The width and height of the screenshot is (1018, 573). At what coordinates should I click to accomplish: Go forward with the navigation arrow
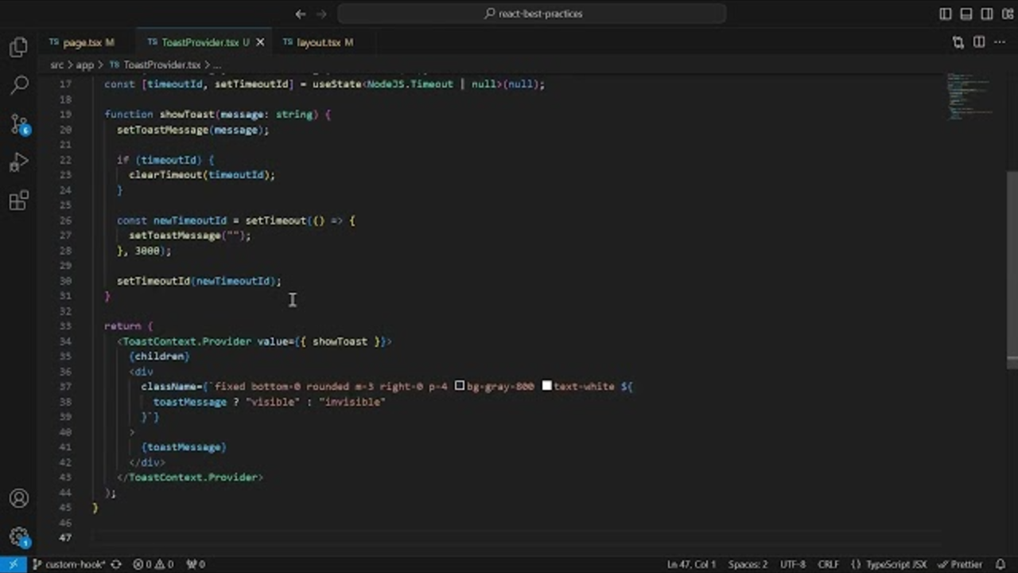[x=321, y=14]
